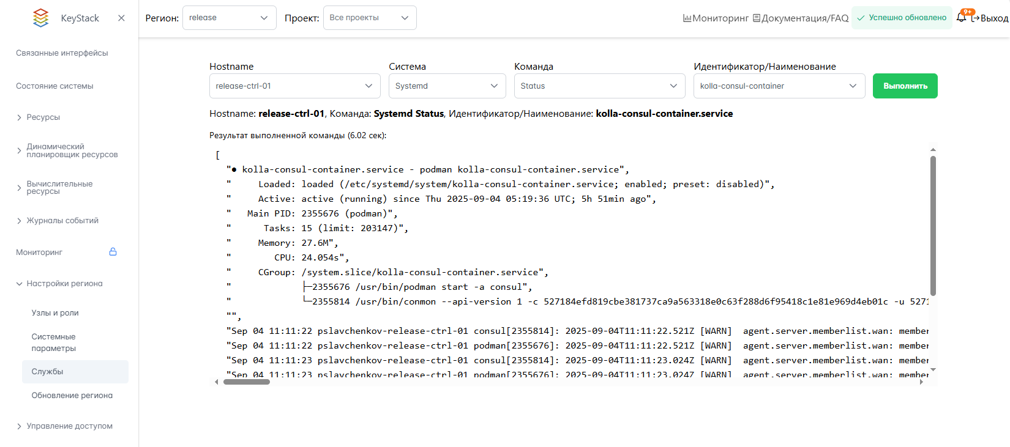Image resolution: width=1010 pixels, height=447 pixels.
Task: Open Мониторинг chart link in header
Action: (x=716, y=18)
